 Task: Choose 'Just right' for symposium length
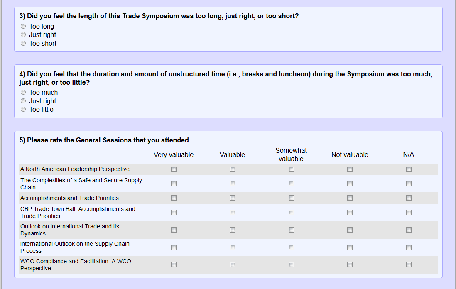[x=24, y=35]
